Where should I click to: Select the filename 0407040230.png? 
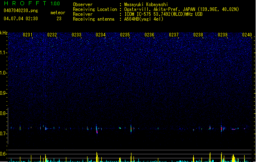coord(21,11)
